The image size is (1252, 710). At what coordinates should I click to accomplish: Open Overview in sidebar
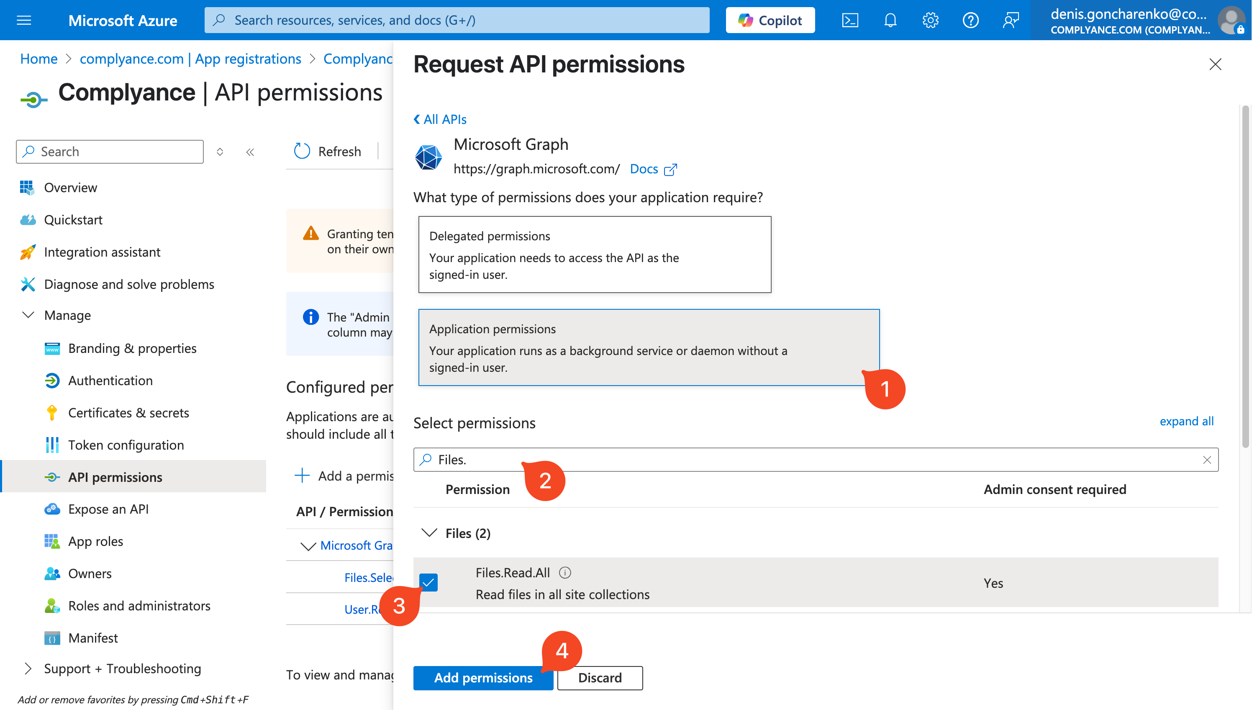coord(70,187)
